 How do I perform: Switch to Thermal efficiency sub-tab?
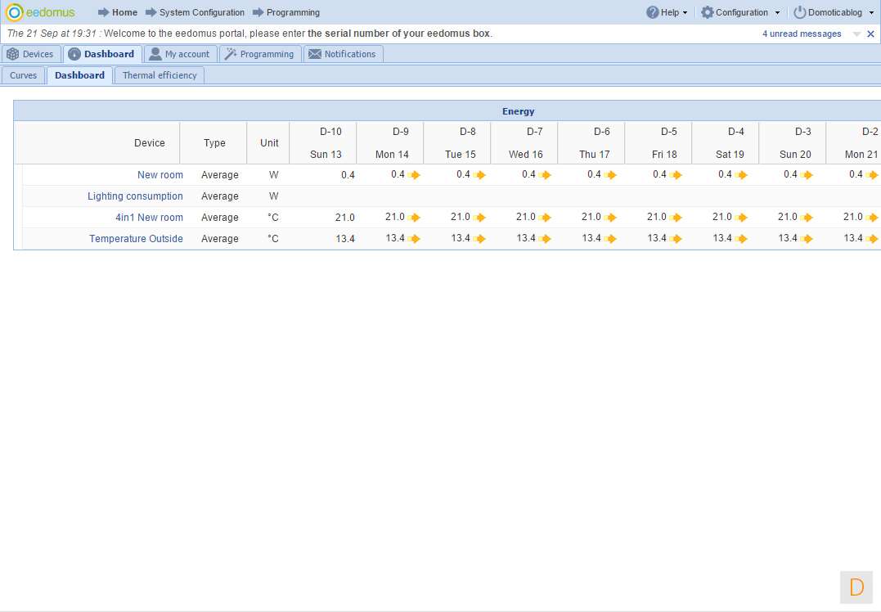(x=160, y=75)
